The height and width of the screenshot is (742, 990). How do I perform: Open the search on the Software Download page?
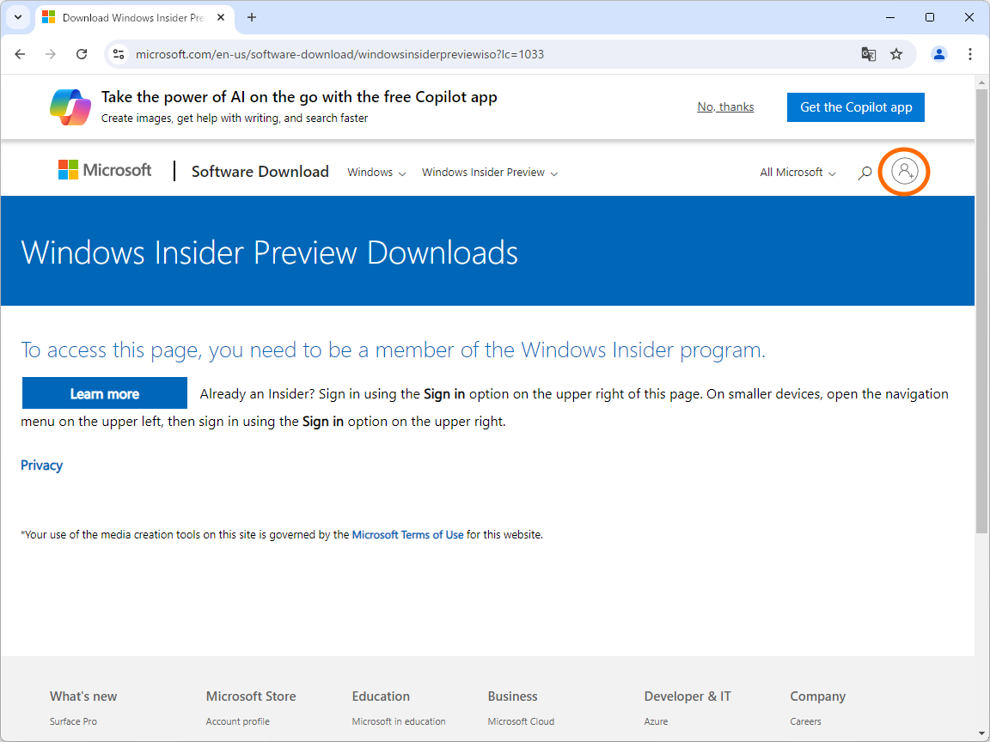pos(865,172)
